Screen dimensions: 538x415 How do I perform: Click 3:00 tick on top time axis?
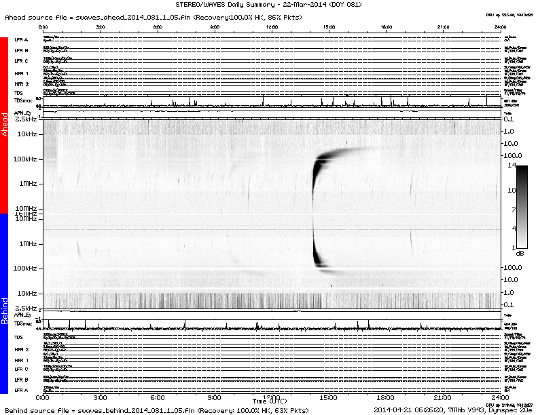point(100,26)
